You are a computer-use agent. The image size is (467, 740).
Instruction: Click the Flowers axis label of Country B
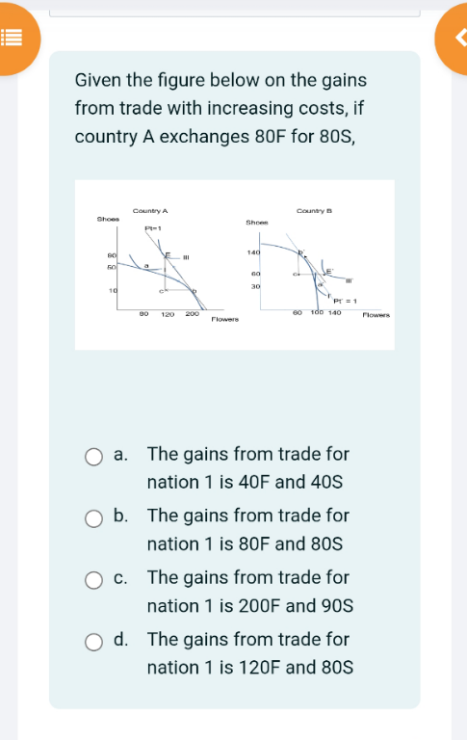tap(376, 315)
